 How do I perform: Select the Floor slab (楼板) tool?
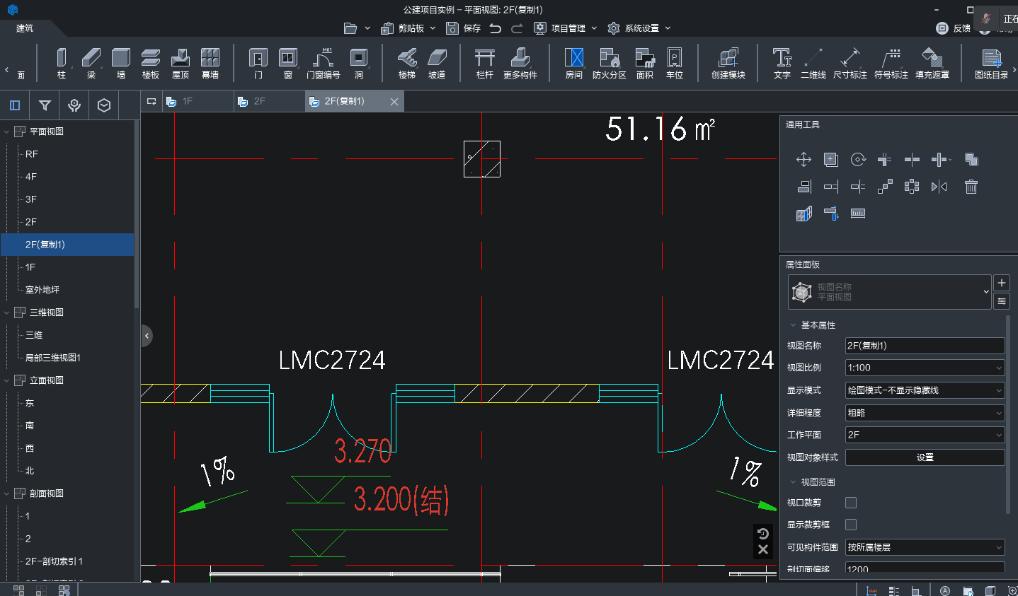click(x=151, y=63)
